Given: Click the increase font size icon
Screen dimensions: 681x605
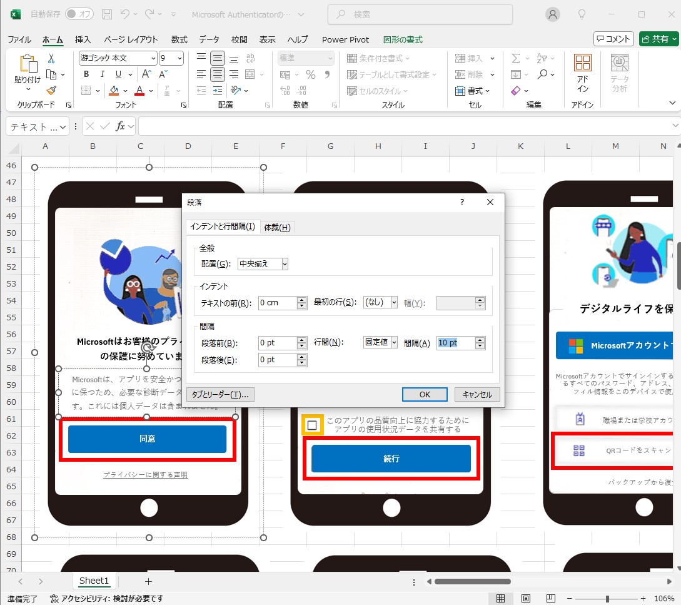Looking at the screenshot, I should pyautogui.click(x=147, y=74).
